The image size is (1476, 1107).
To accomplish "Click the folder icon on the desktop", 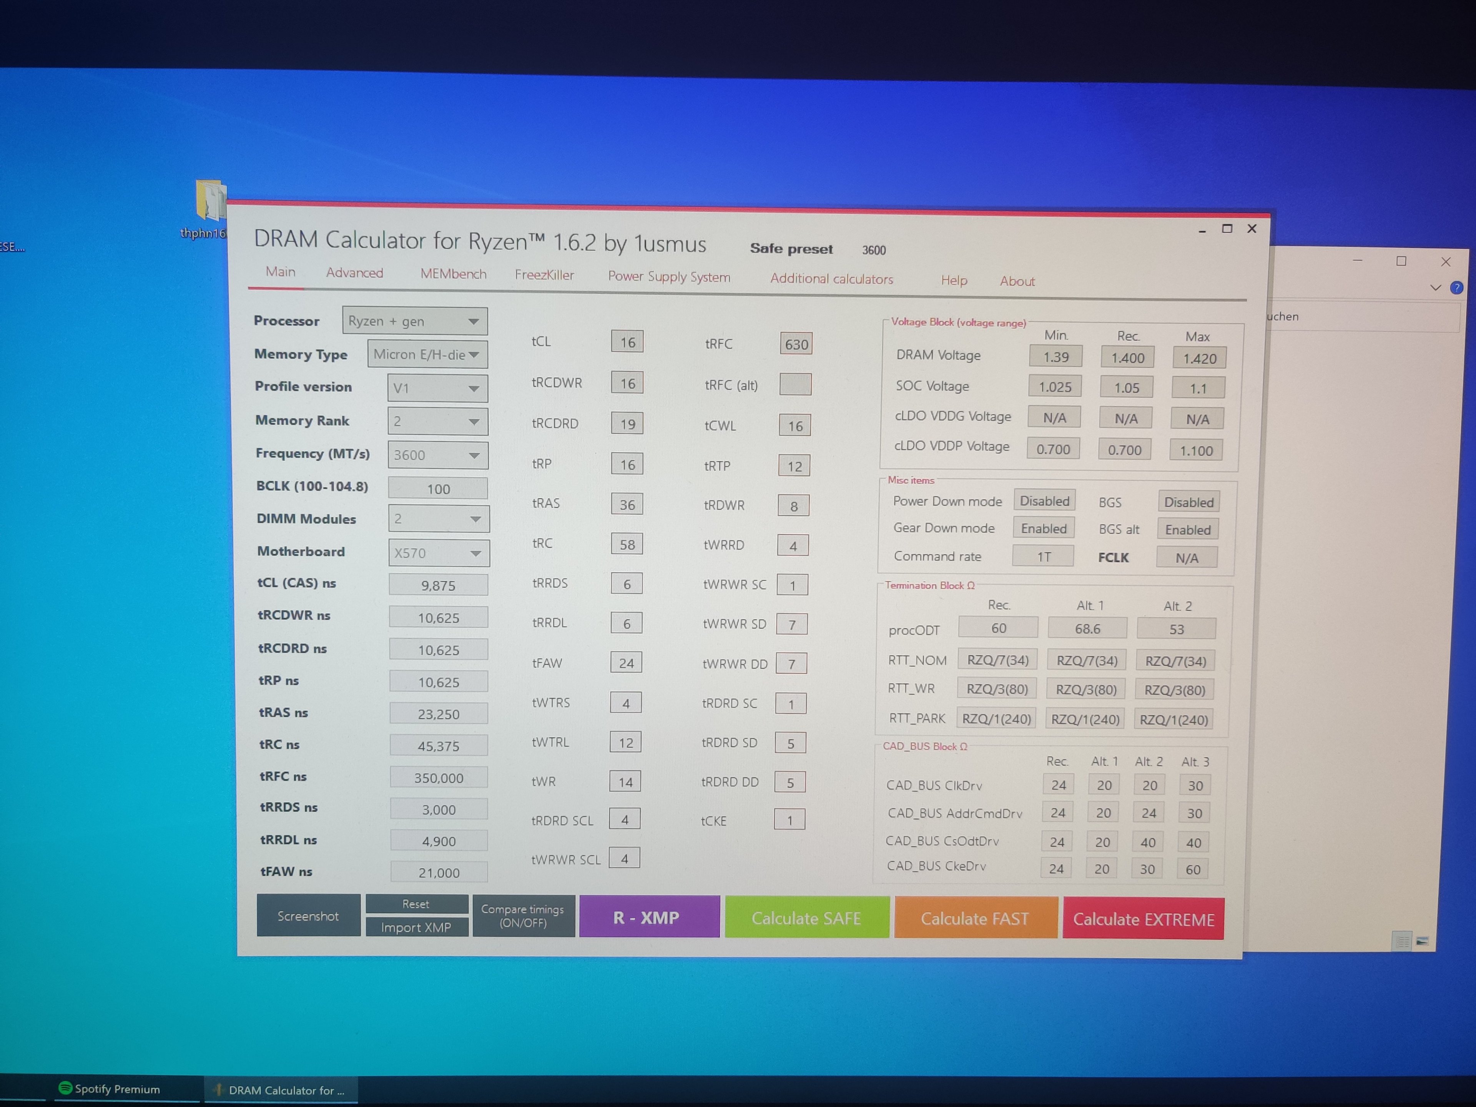I will [211, 199].
